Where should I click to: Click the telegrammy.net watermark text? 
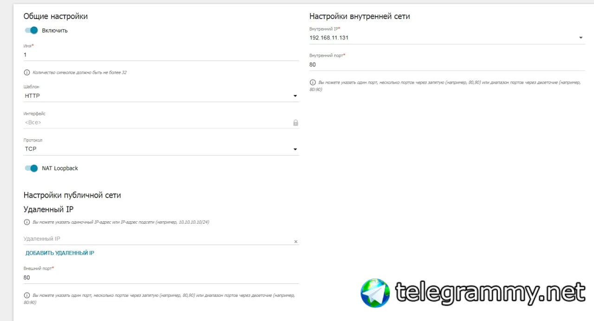coord(490,292)
